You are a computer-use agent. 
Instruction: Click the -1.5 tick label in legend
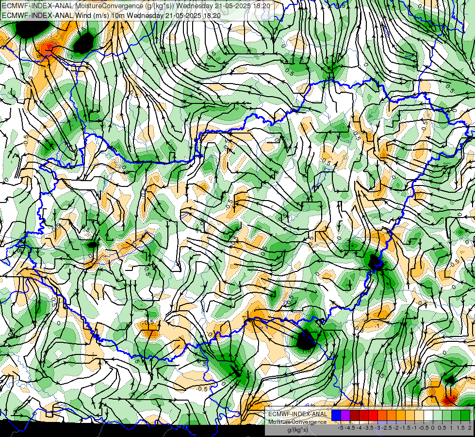click(x=405, y=428)
